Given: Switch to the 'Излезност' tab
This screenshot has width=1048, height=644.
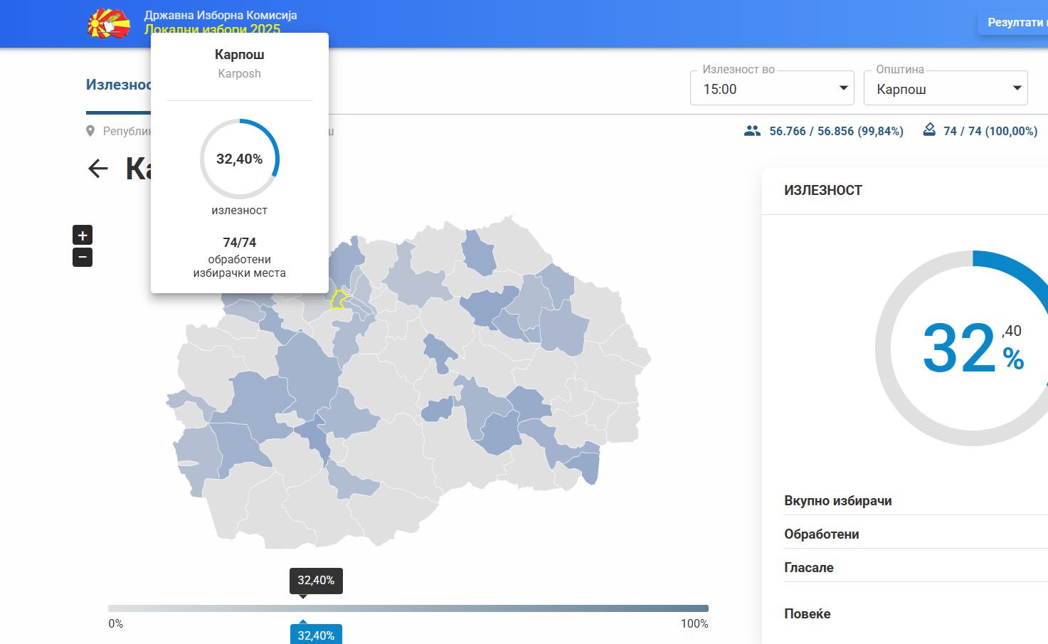Looking at the screenshot, I should click(119, 85).
